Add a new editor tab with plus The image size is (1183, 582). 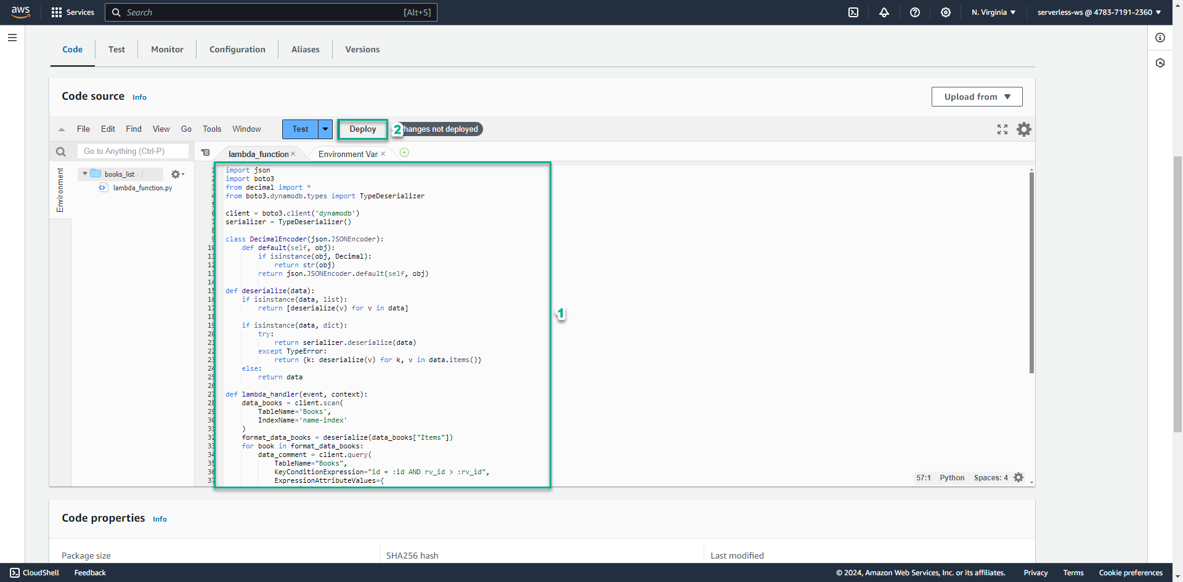(x=404, y=153)
